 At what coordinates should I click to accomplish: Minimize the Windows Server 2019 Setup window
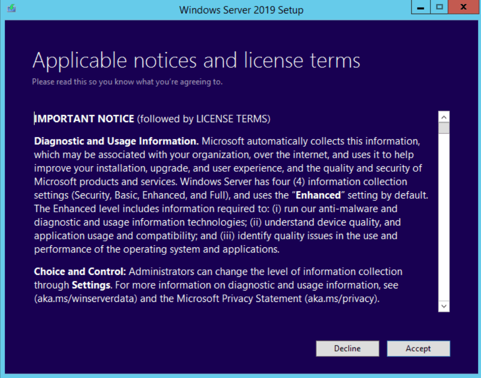pos(421,8)
